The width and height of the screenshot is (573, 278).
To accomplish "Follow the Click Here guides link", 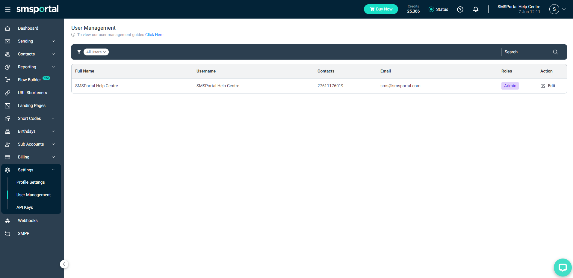I will click(x=154, y=35).
